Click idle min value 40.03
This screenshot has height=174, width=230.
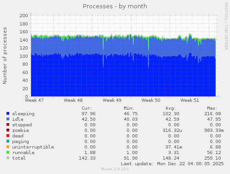click(x=131, y=119)
